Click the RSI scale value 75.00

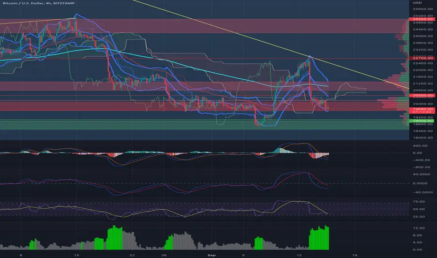coord(419,201)
